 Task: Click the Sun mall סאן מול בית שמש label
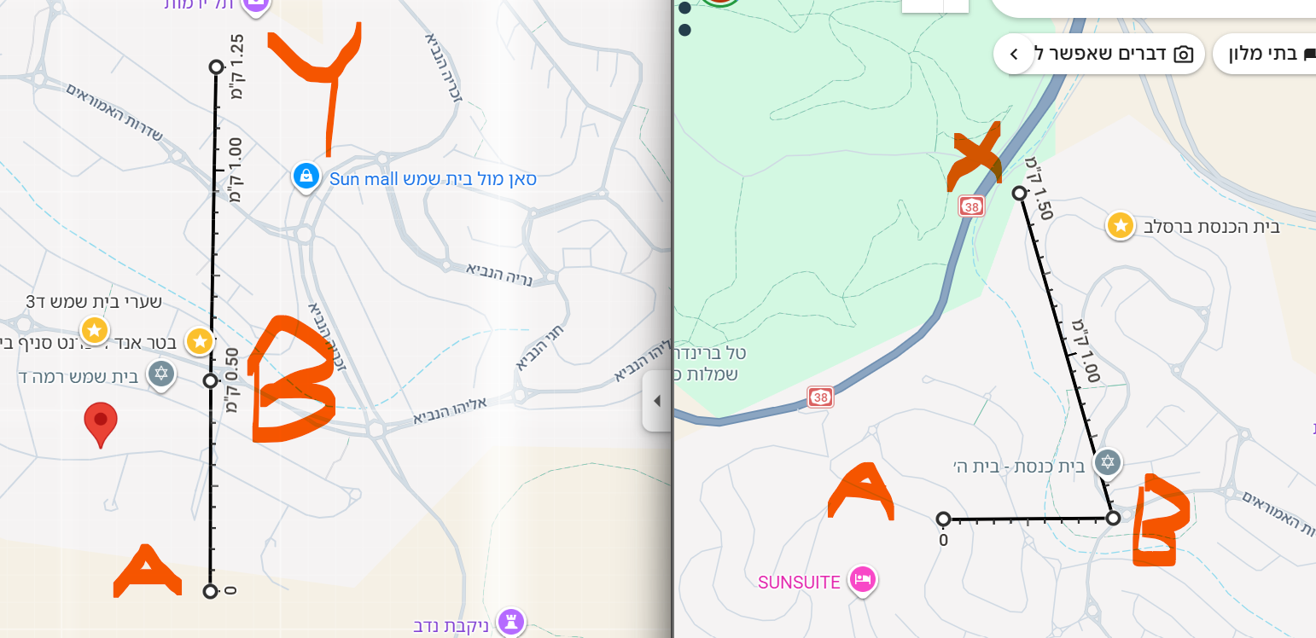tap(433, 179)
